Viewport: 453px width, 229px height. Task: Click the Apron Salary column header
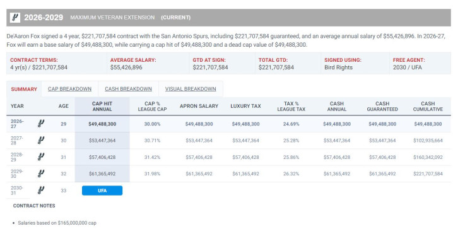(199, 106)
